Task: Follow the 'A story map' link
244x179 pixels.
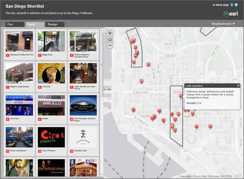Action: 221,5
